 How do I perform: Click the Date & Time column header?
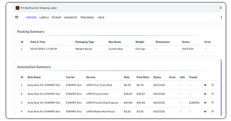coord(38,42)
